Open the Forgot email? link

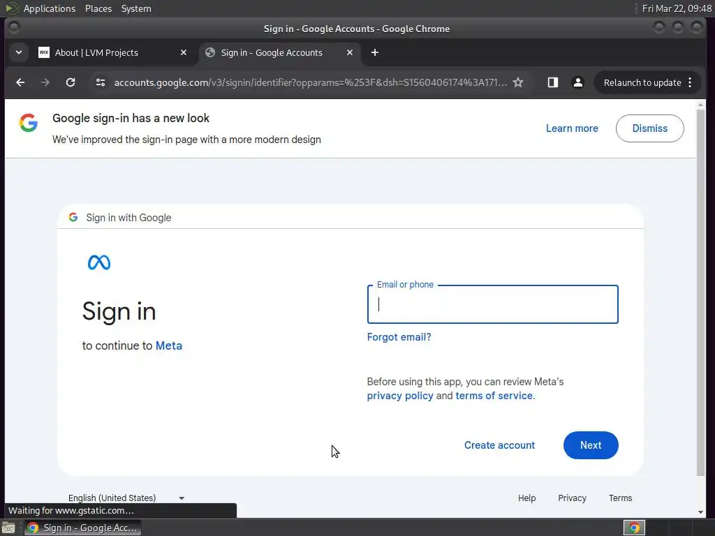(x=399, y=337)
